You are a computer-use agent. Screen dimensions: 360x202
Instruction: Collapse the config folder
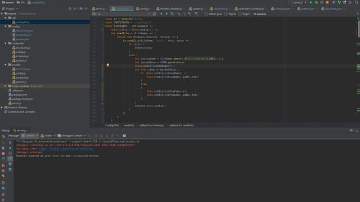[6, 26]
